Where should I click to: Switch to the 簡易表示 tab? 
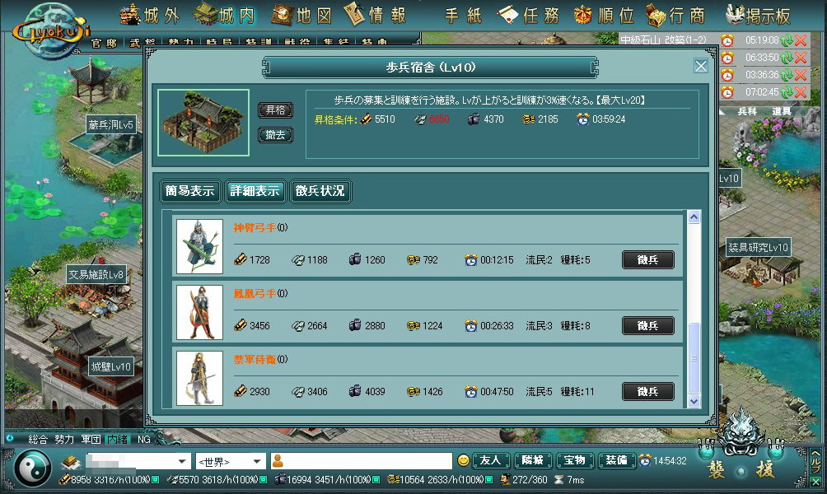click(x=189, y=192)
